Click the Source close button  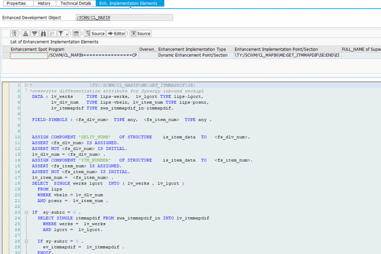click(x=140, y=34)
